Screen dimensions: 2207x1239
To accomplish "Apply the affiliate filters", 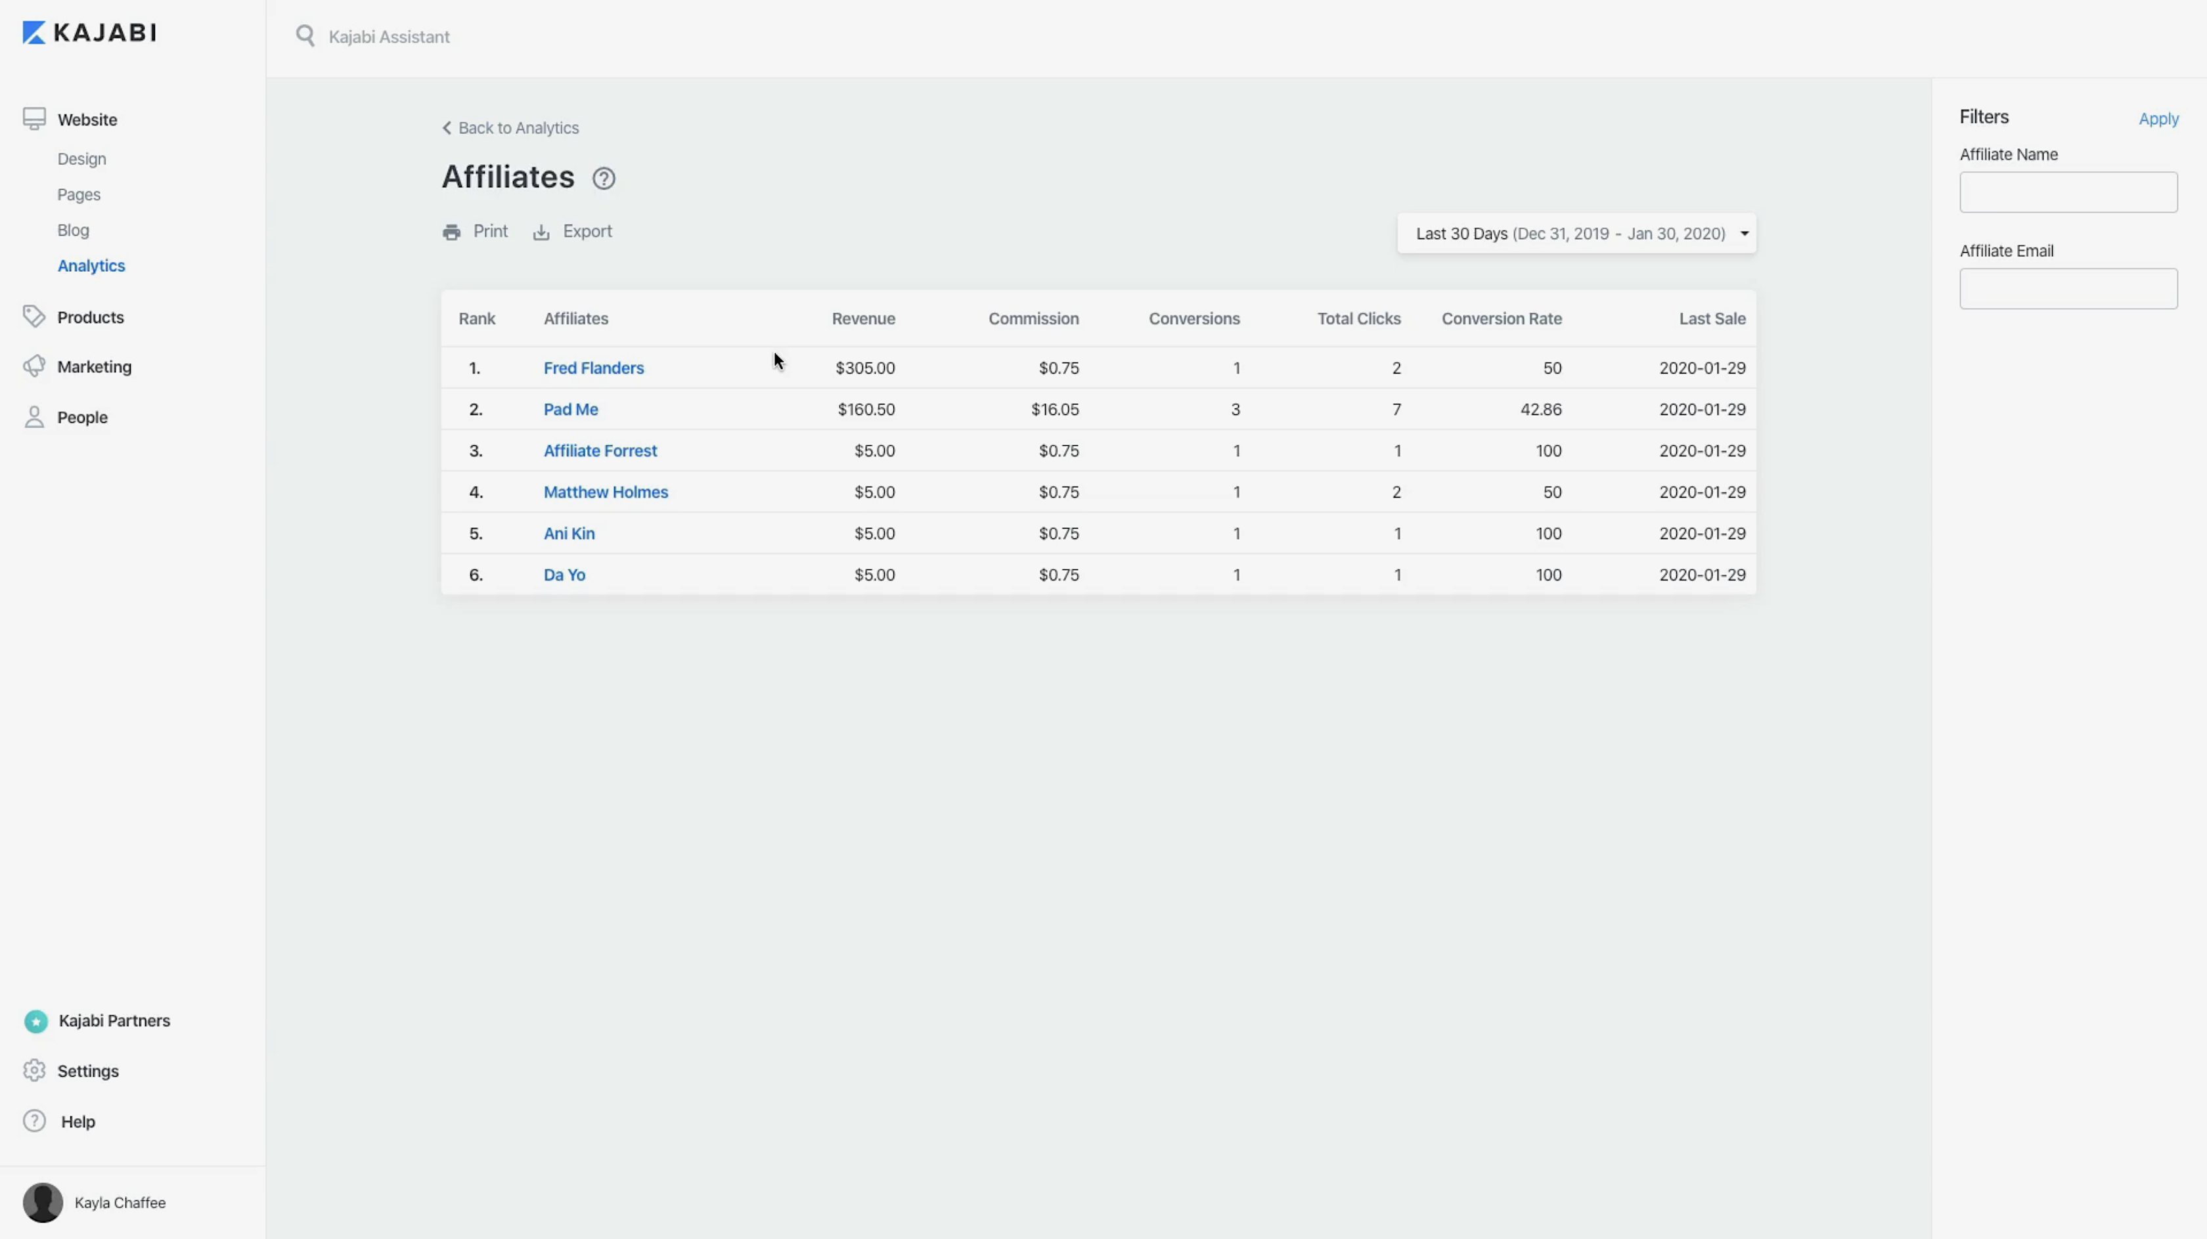I will pyautogui.click(x=2158, y=119).
